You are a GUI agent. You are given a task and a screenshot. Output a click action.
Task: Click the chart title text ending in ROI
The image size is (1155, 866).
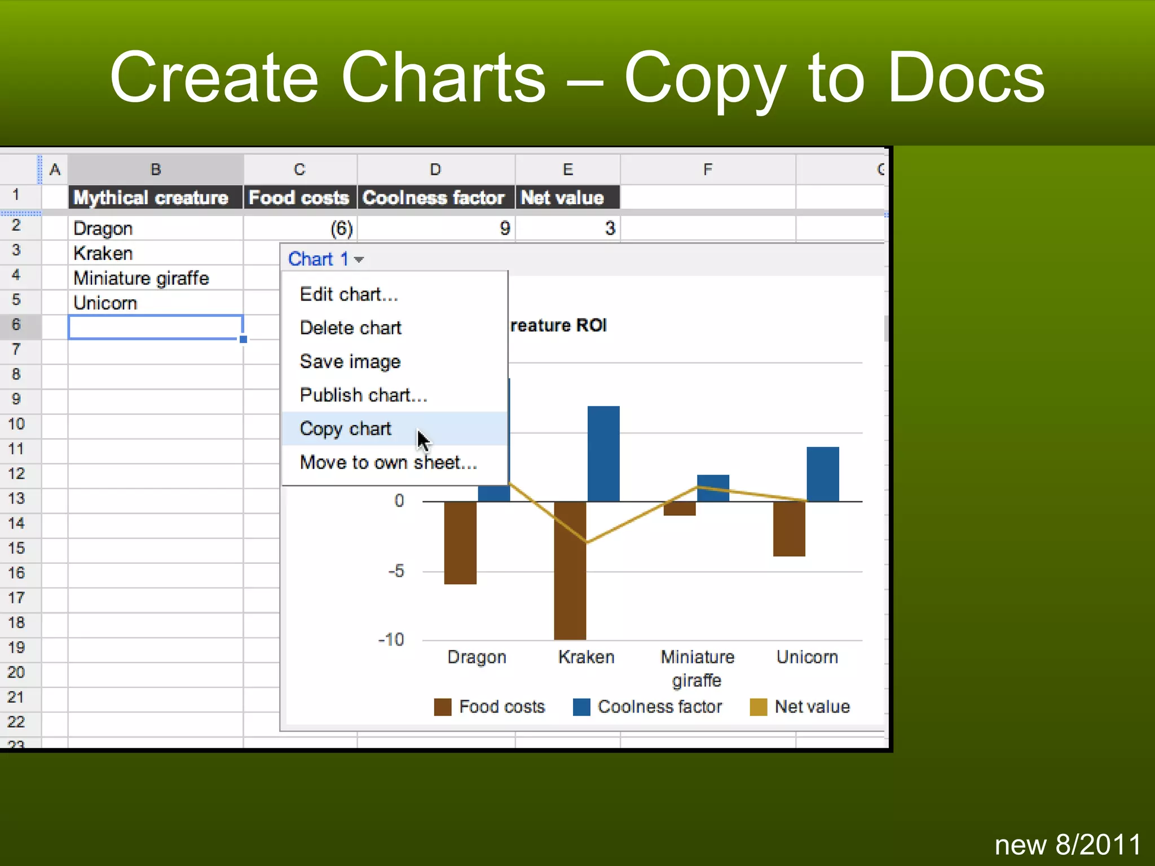(x=558, y=325)
